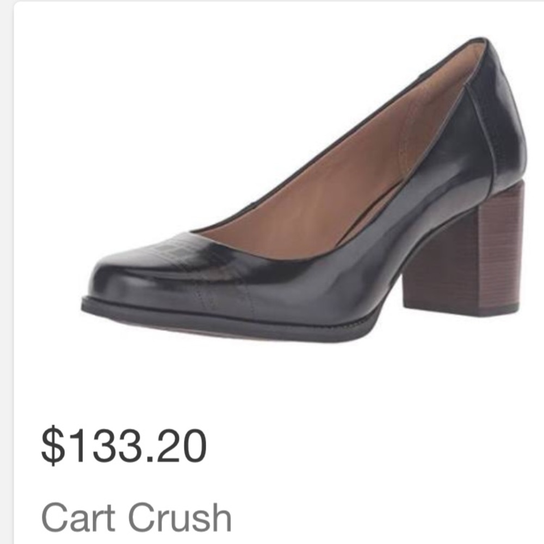Click the blank white area beside the price
Viewport: 544px width, 544px height.
pos(375,446)
